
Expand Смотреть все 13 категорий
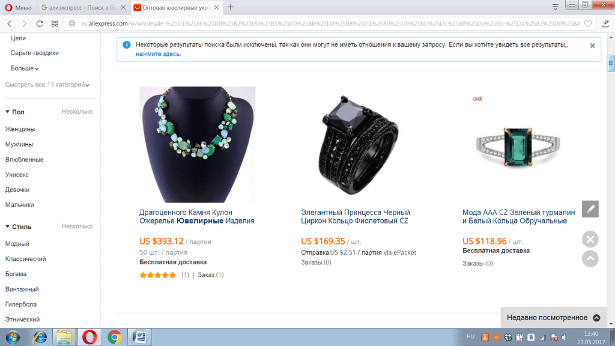click(x=47, y=85)
